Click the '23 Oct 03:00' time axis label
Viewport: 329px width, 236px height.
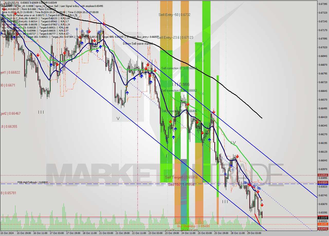[x=155, y=233]
